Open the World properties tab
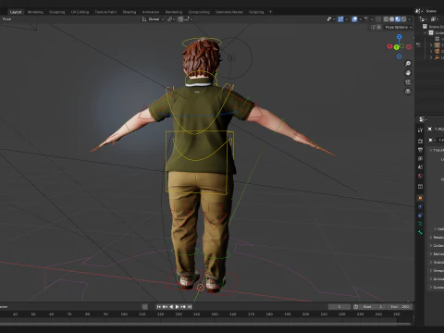The image size is (444, 333). pyautogui.click(x=420, y=176)
